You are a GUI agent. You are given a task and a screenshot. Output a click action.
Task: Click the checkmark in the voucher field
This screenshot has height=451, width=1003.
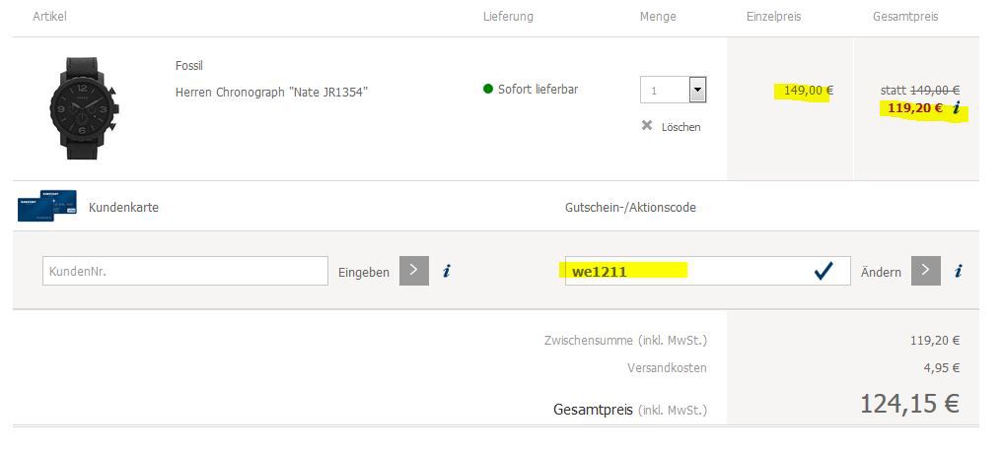(x=824, y=272)
